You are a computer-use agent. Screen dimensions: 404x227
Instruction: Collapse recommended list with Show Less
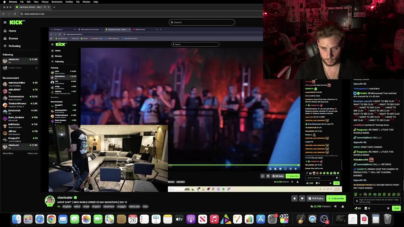pyautogui.click(x=33, y=154)
